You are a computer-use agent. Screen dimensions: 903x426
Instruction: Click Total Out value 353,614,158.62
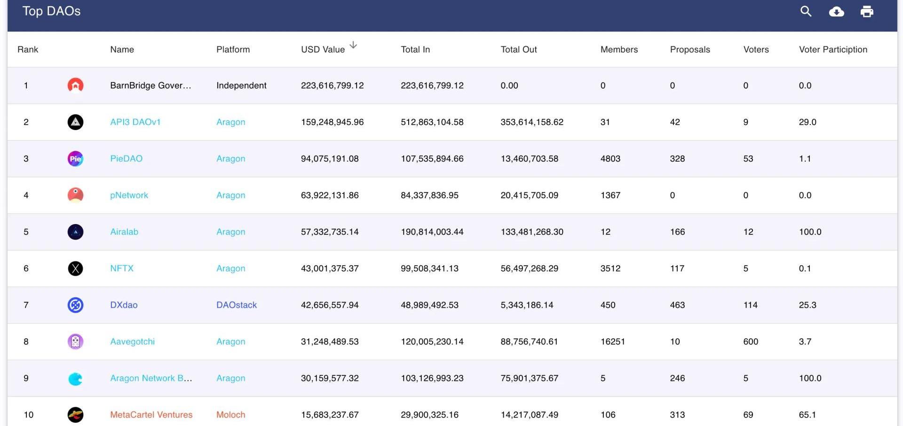coord(531,122)
